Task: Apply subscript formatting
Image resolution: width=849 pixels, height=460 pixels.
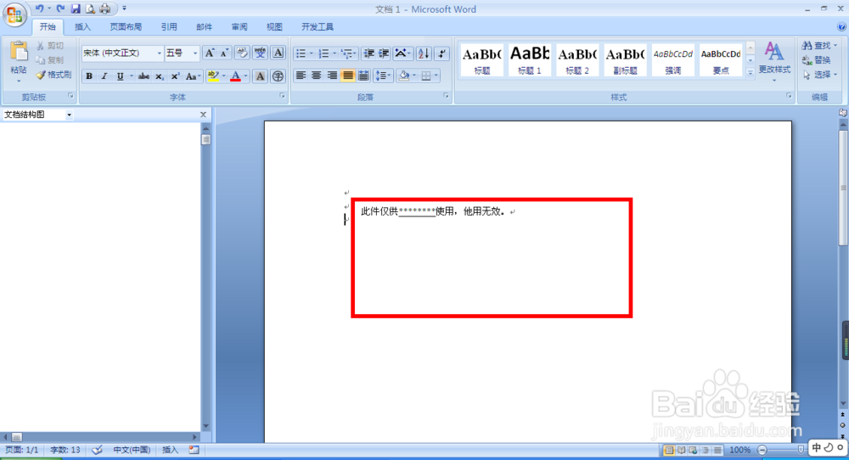Action: tap(160, 77)
